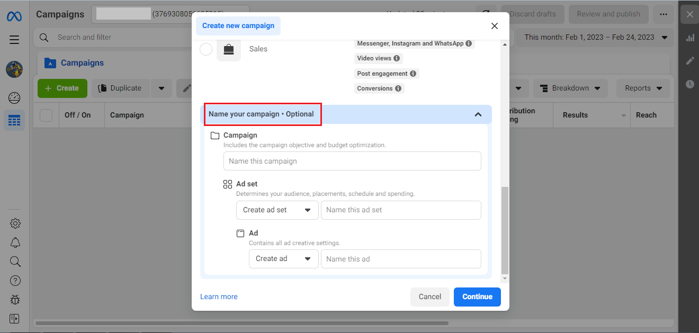Open the Reports dropdown
Image resolution: width=699 pixels, height=333 pixels.
pyautogui.click(x=643, y=88)
